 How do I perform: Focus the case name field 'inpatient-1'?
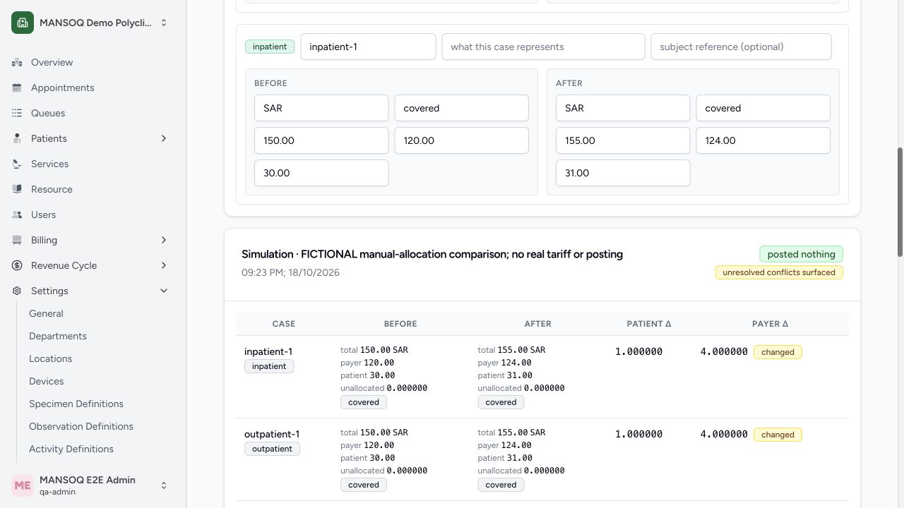[368, 47]
